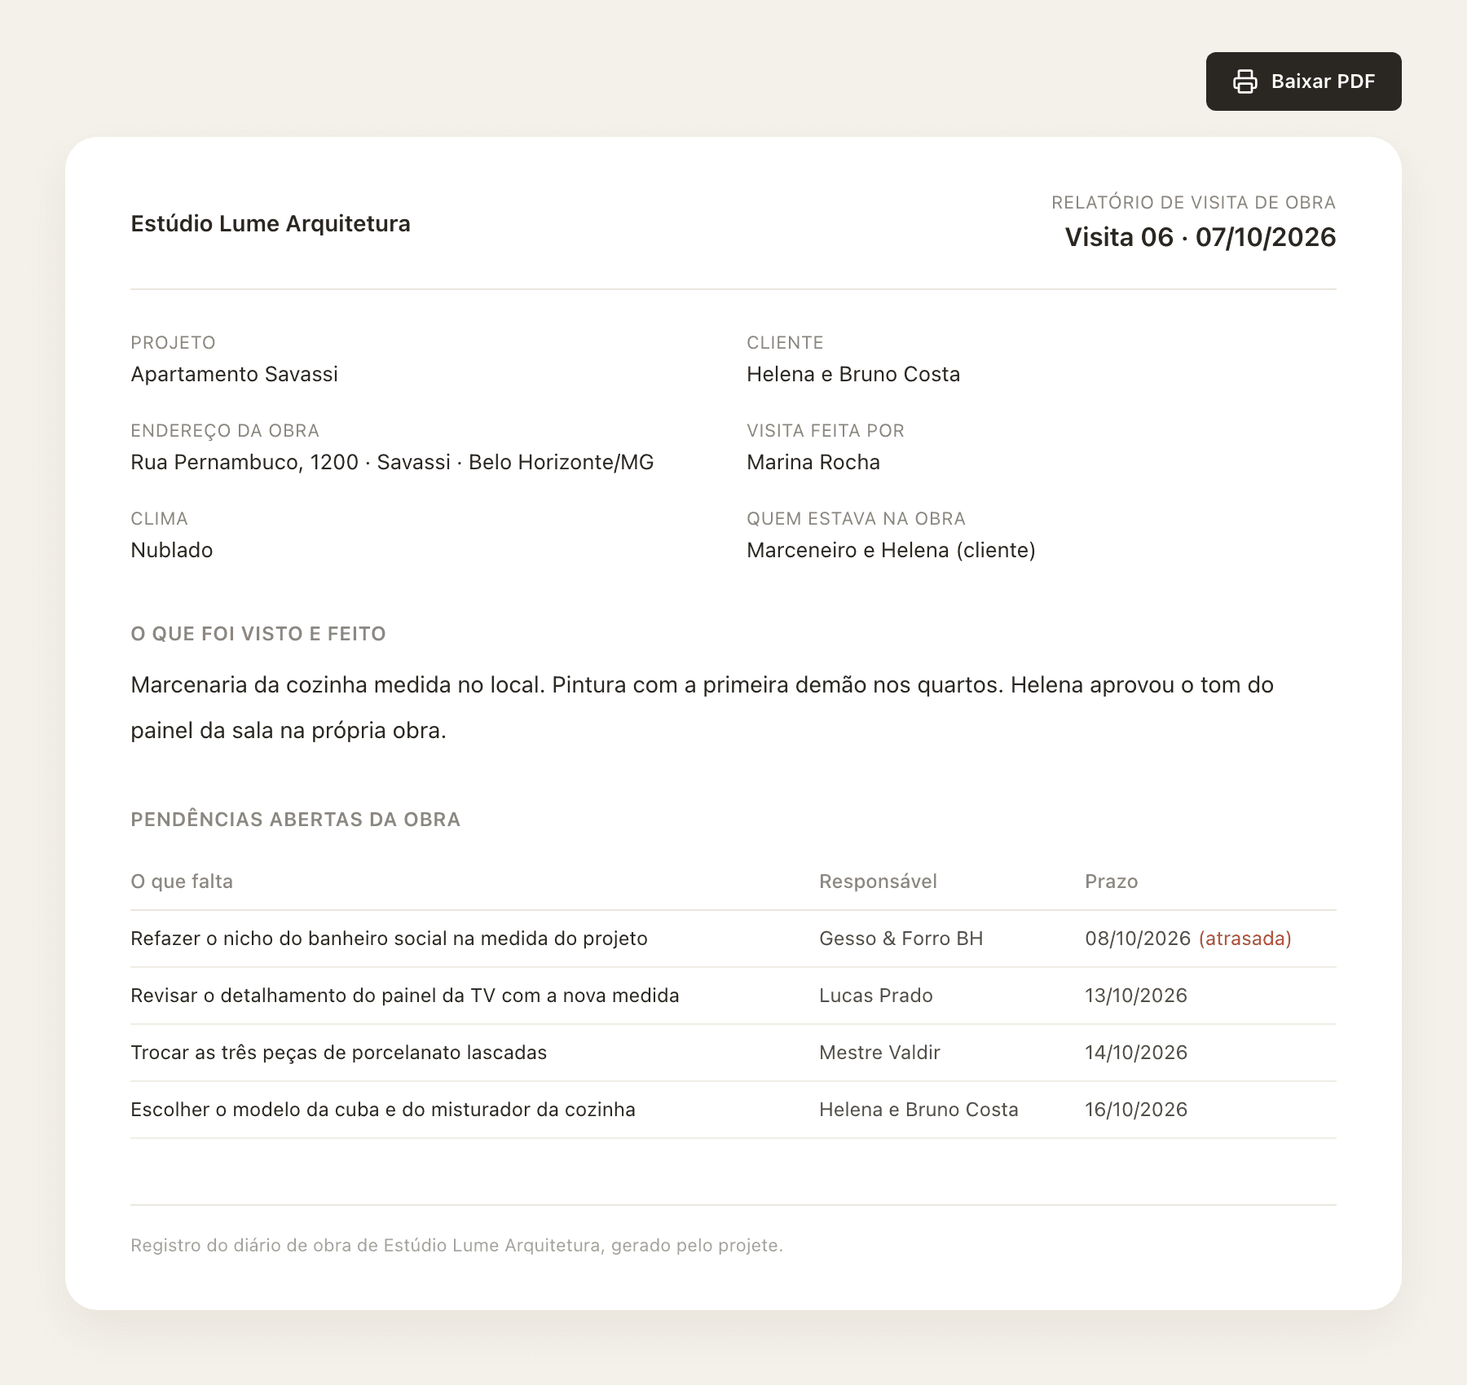Click the footer Registro do diário de obra text
Screen dimensions: 1467x1385
pos(456,1245)
